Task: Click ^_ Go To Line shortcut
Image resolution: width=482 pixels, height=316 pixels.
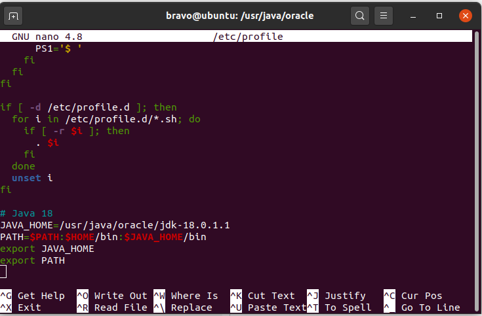Action: pos(422,307)
